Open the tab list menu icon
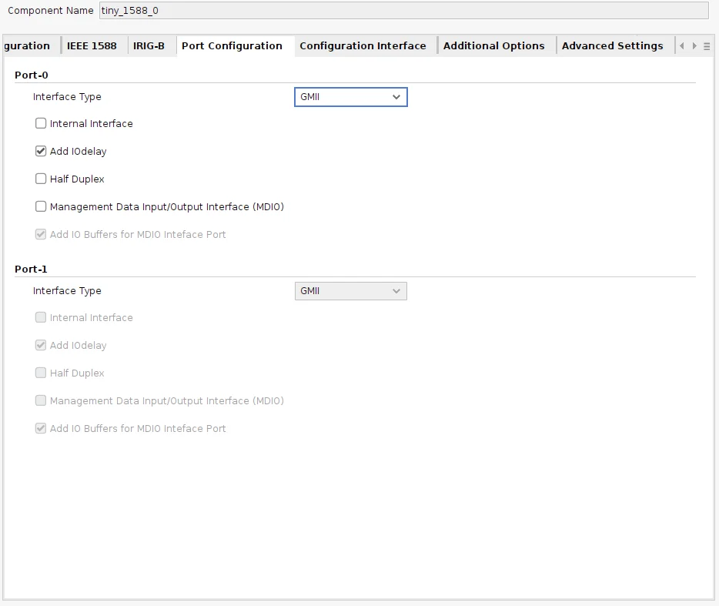The height and width of the screenshot is (606, 719). (707, 46)
